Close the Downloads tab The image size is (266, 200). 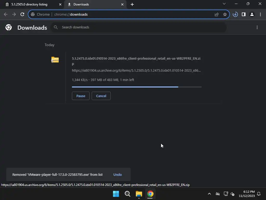pyautogui.click(x=122, y=4)
